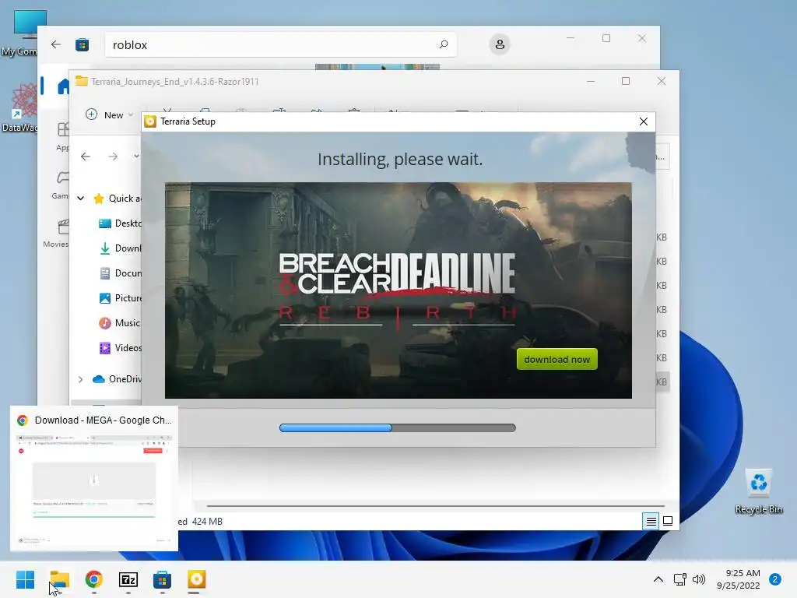Open the Chrome Download - MEGA preview thumbnail
Screen dimensions: 797x598
[x=94, y=479]
